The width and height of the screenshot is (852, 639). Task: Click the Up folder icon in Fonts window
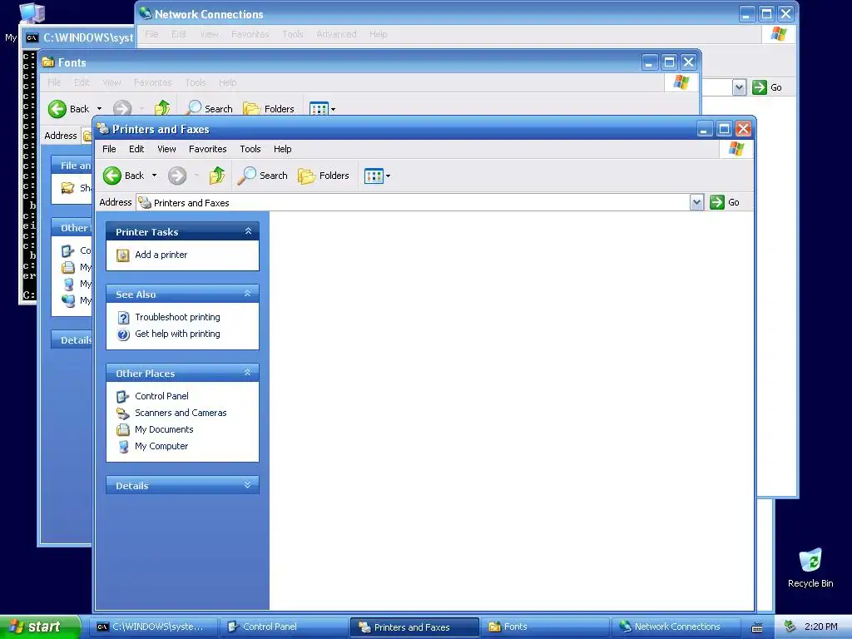click(162, 109)
